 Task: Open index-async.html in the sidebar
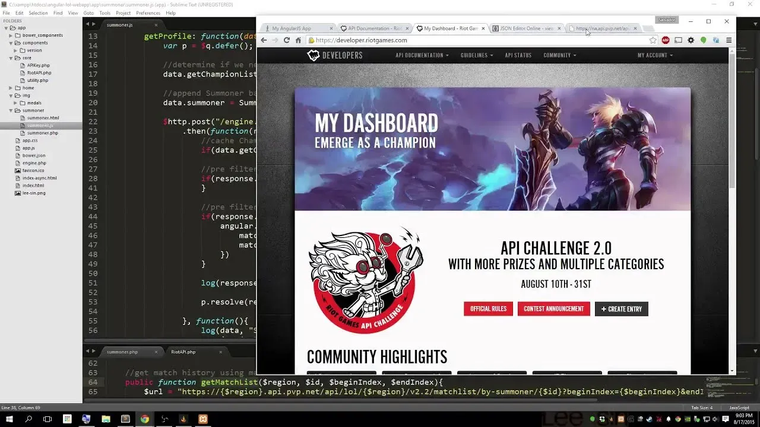39,178
